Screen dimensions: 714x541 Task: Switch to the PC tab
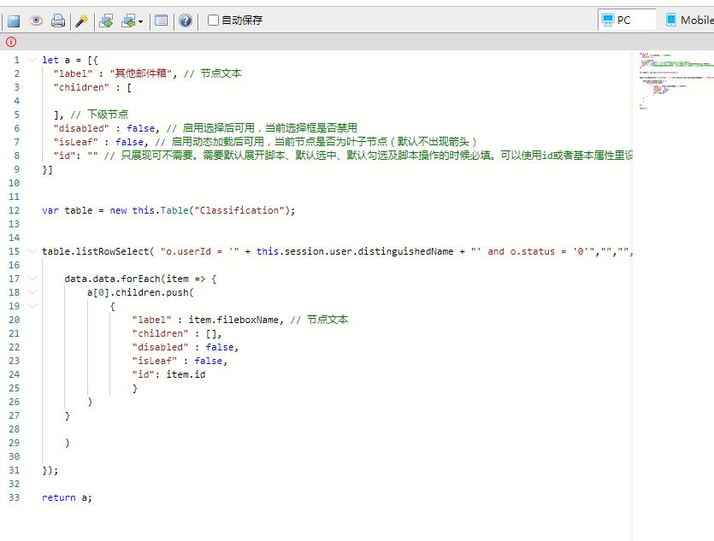click(626, 20)
